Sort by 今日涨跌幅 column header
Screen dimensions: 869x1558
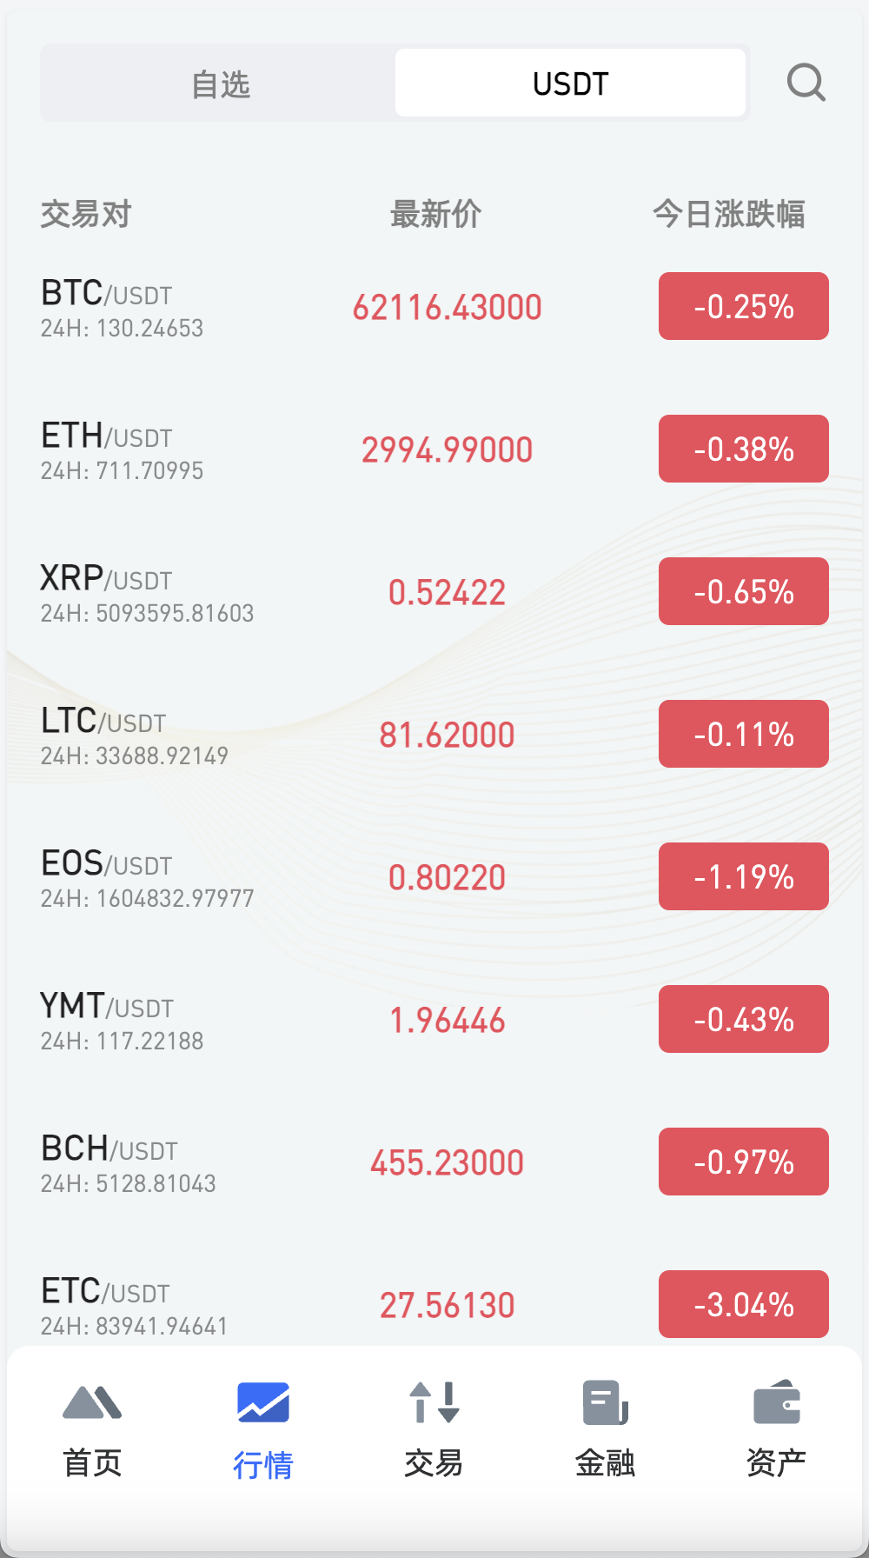(728, 214)
